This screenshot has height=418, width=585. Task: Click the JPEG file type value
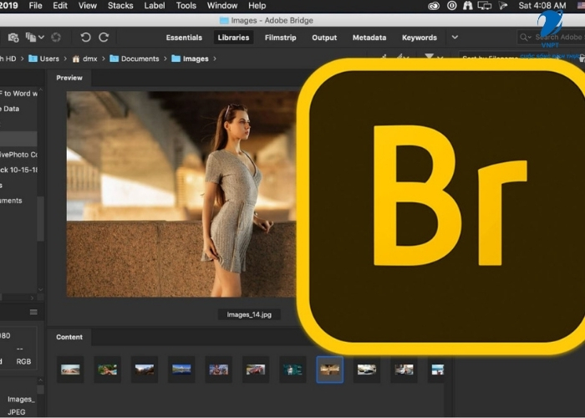coord(17,412)
